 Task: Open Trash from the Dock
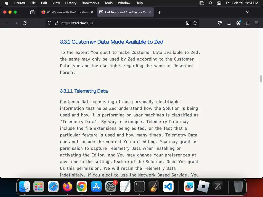pyautogui.click(x=238, y=186)
